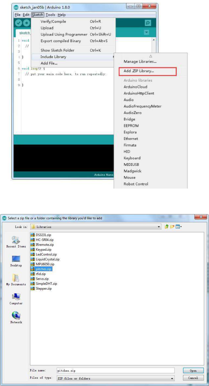Click the File name input field

(x=115, y=370)
